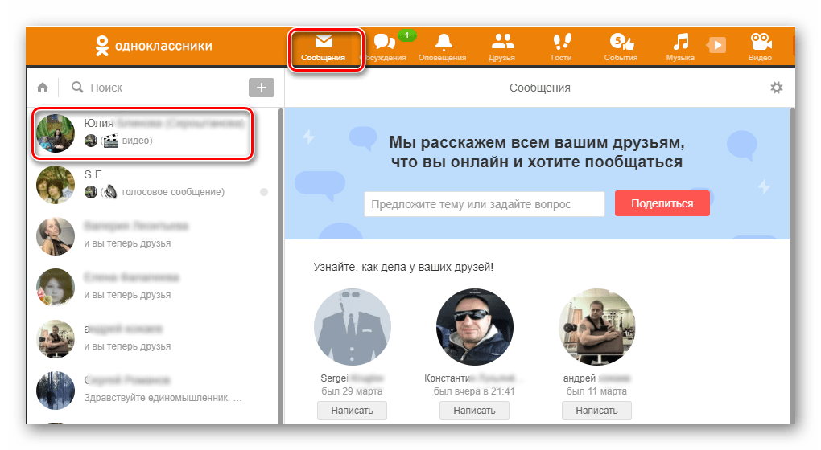Viewport: 821px width, 450px height.
Task: Click text был 29 марта
Action: (x=352, y=391)
